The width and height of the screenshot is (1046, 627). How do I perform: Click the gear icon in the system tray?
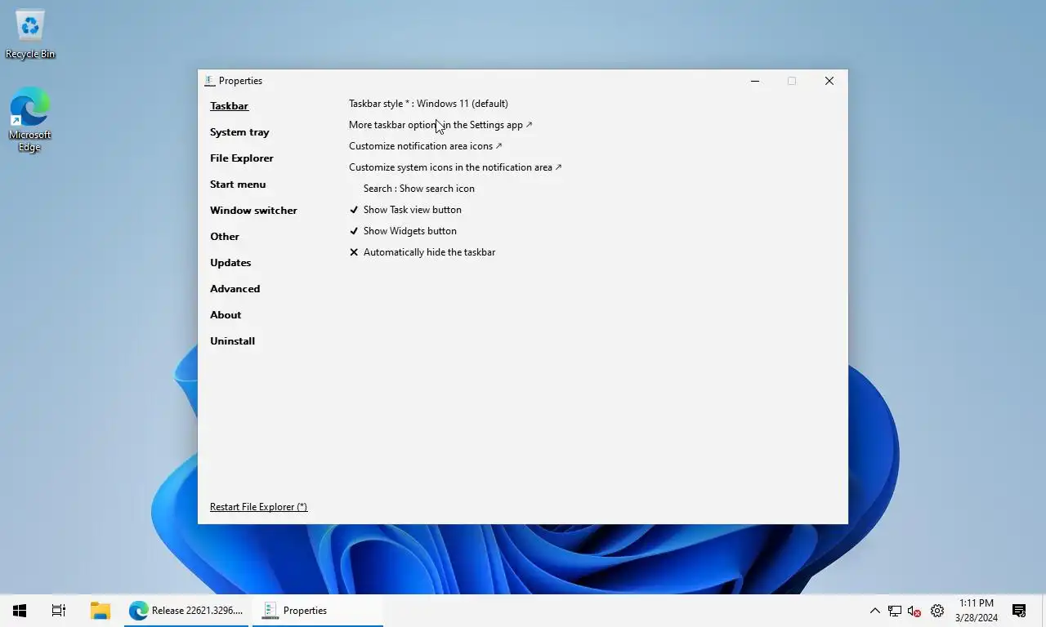[x=937, y=611]
